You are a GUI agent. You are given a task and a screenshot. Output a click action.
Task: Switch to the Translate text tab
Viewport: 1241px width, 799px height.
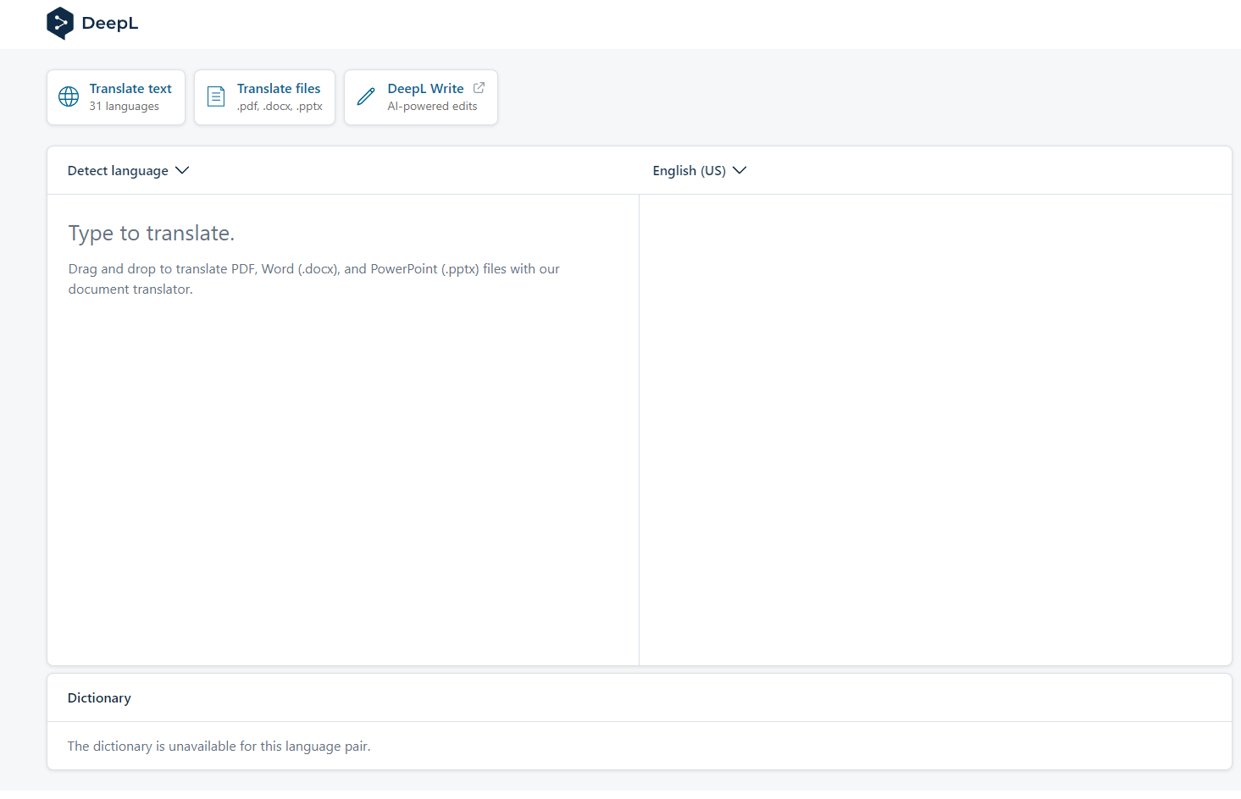[x=116, y=97]
